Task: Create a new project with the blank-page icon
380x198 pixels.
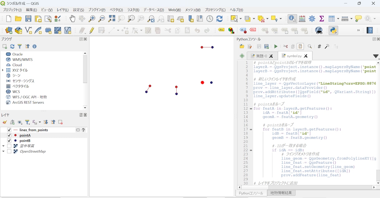Action: click(x=9, y=19)
